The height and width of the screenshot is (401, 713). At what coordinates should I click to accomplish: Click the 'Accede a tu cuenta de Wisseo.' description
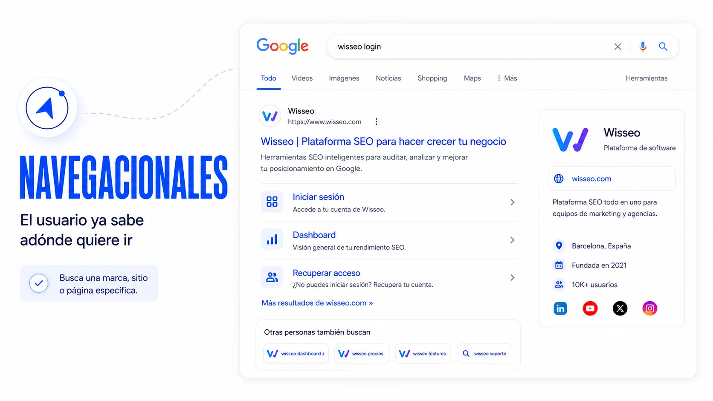[339, 209]
